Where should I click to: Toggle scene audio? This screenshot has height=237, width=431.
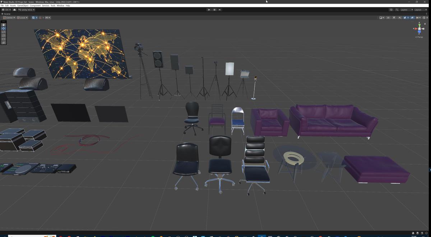(x=400, y=18)
